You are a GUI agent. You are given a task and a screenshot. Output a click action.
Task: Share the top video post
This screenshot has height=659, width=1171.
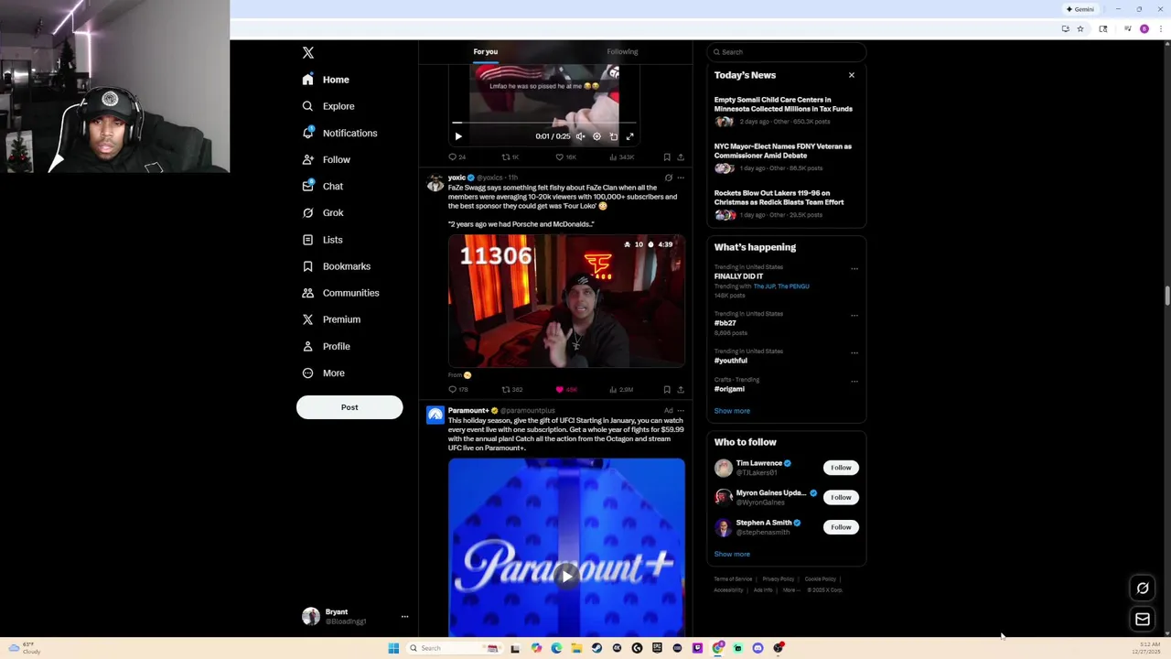coord(680,157)
